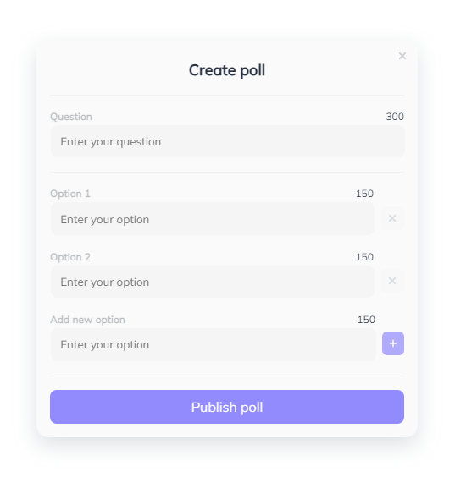Click the 300 character counter for Question
This screenshot has width=455, height=477.
[x=395, y=117]
